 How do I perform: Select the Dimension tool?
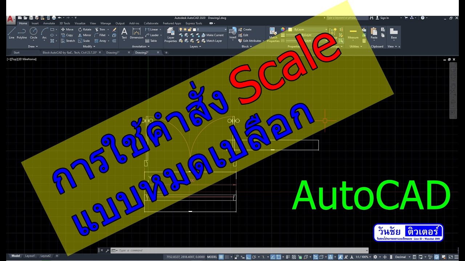click(137, 33)
